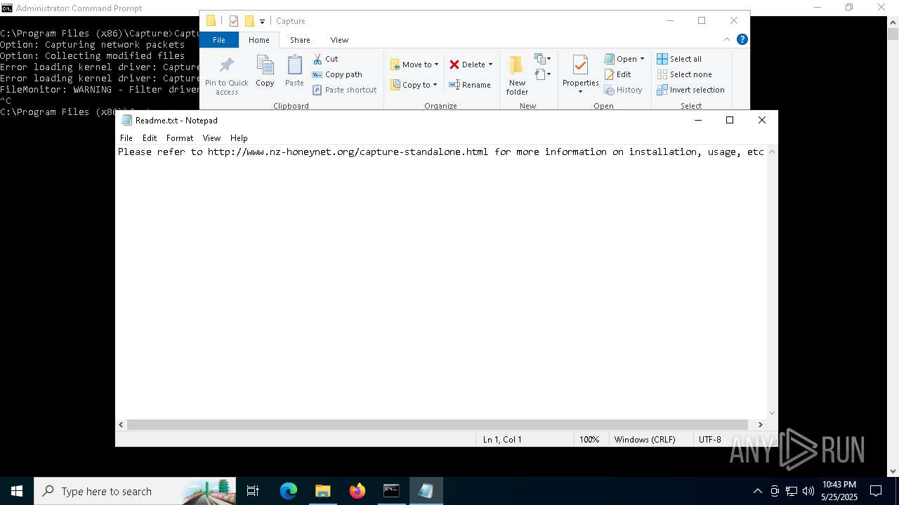Open Notepad Edit menu
This screenshot has height=505, width=899.
(150, 138)
